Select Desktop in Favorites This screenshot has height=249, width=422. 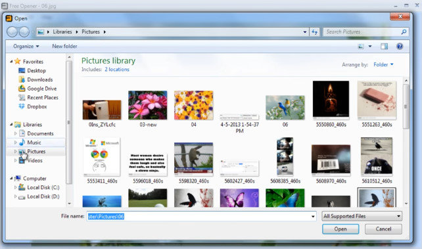click(36, 70)
